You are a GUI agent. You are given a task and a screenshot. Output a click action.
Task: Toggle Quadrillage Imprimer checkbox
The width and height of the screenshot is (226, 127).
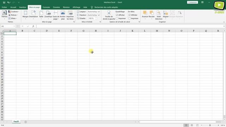tap(117, 18)
